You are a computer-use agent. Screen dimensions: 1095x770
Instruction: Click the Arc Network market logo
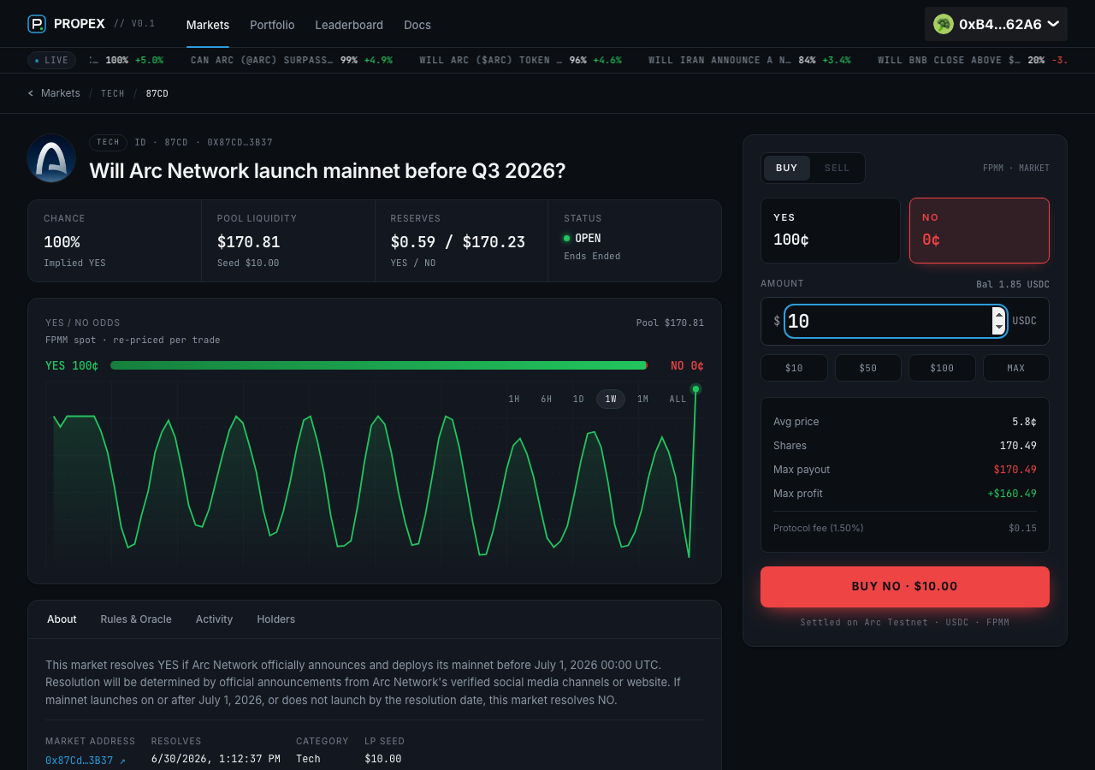pos(51,158)
